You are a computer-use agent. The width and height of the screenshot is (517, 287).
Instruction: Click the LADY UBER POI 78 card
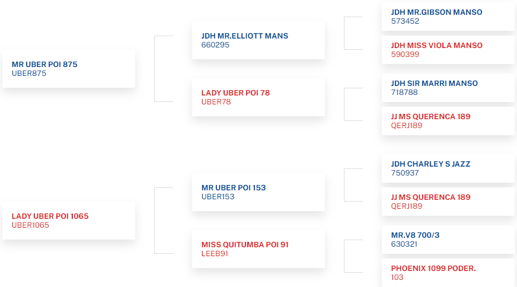[258, 97]
